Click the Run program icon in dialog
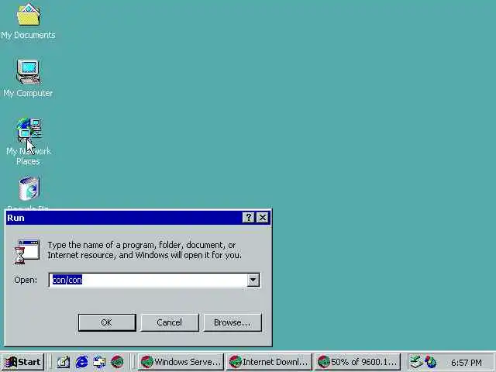This screenshot has height=372, width=496. pos(27,252)
